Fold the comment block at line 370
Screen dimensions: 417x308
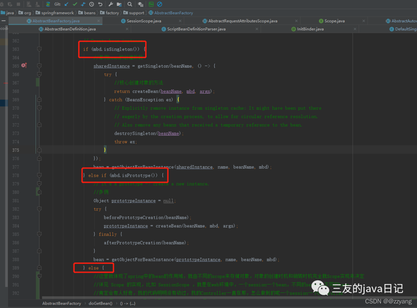click(x=39, y=108)
